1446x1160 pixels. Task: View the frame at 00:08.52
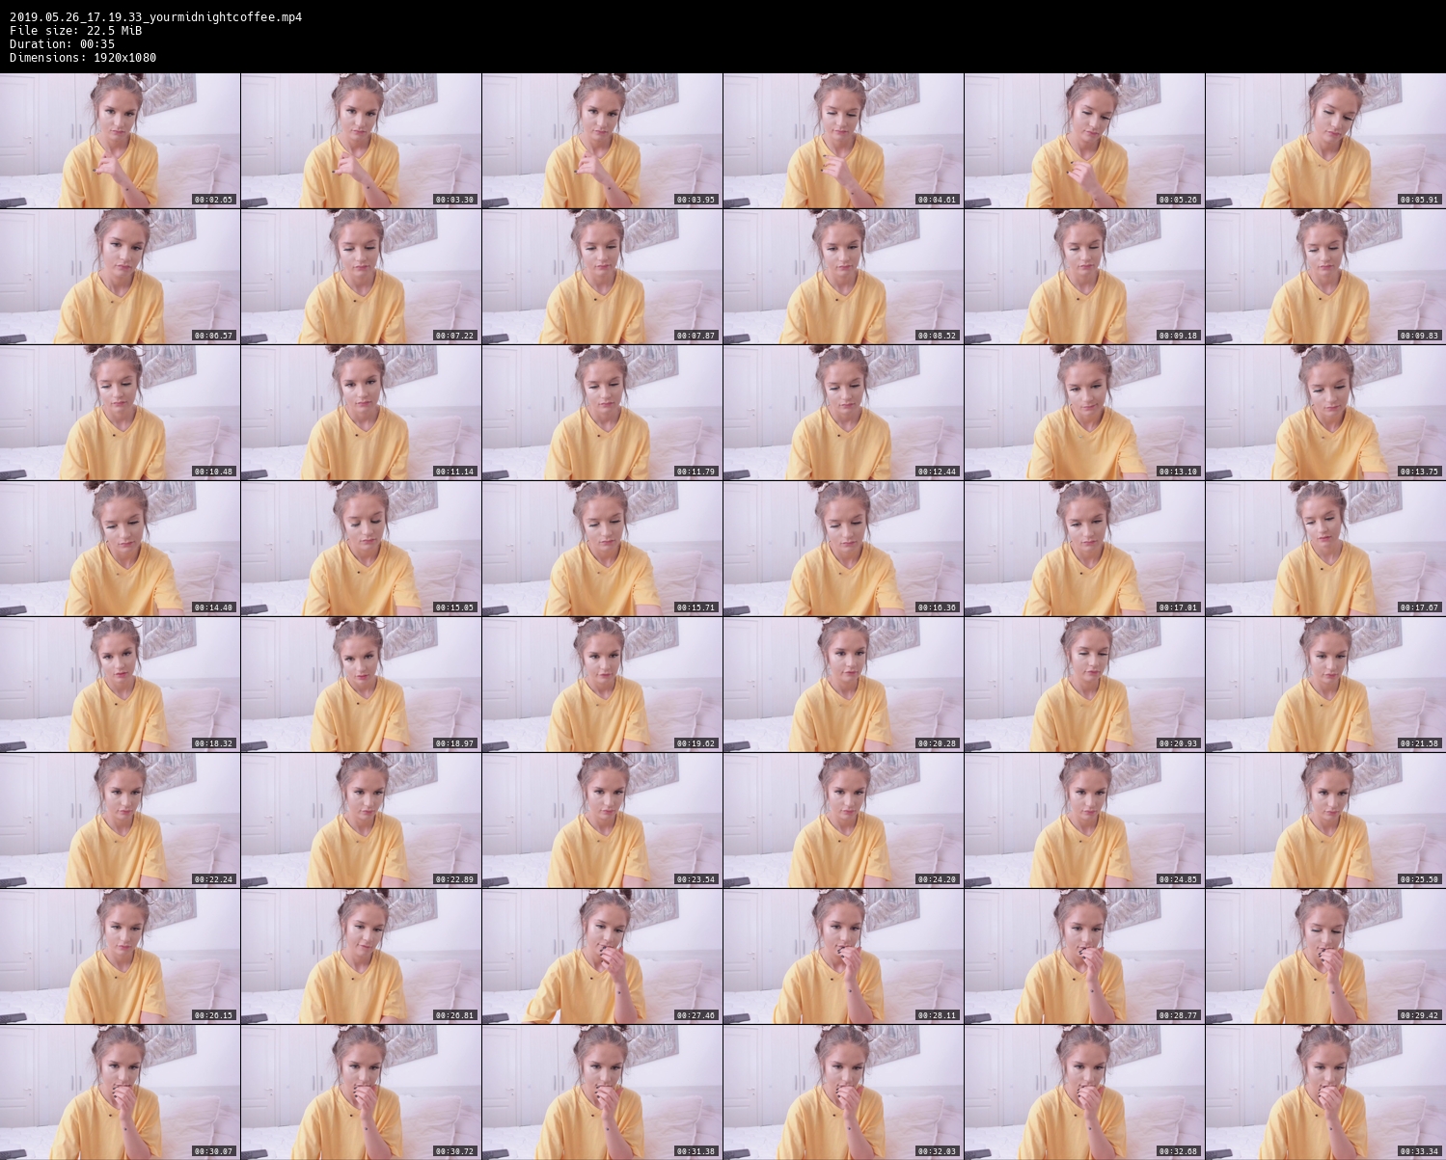coord(843,277)
